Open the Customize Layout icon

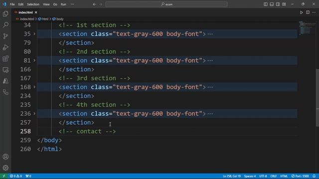tap(284, 4)
